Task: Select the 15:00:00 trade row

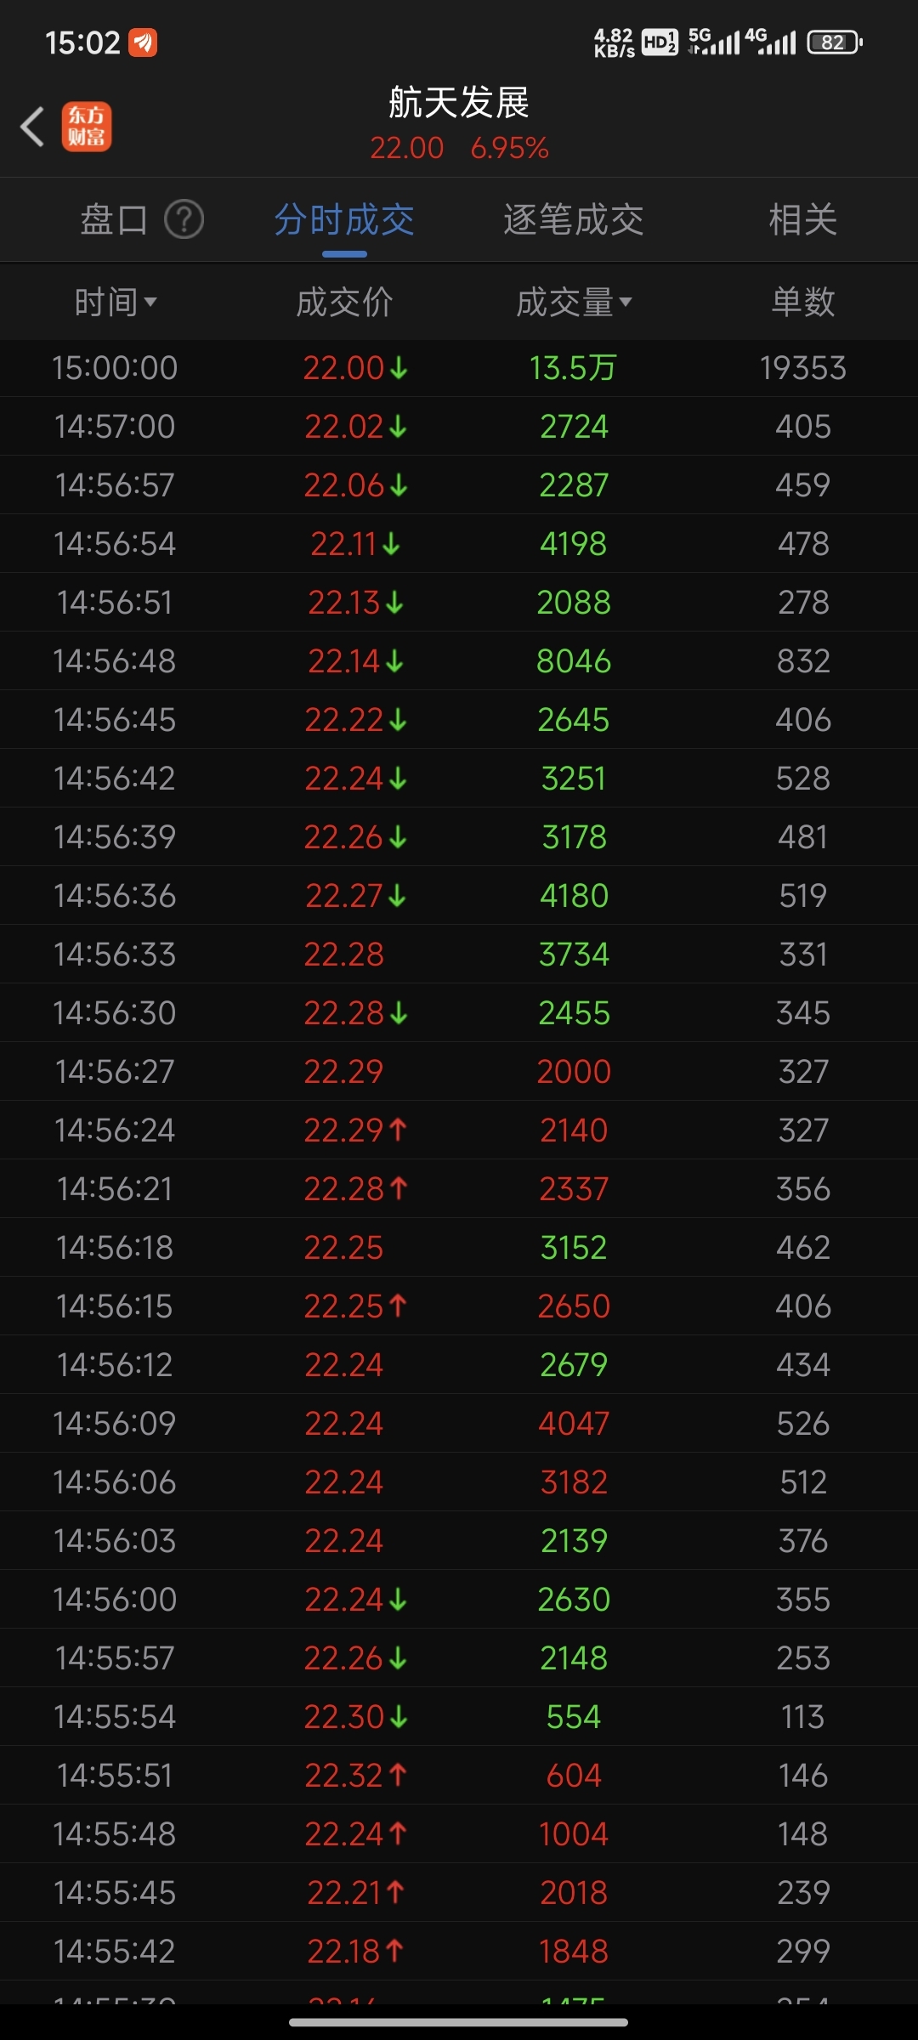Action: pyautogui.click(x=459, y=368)
